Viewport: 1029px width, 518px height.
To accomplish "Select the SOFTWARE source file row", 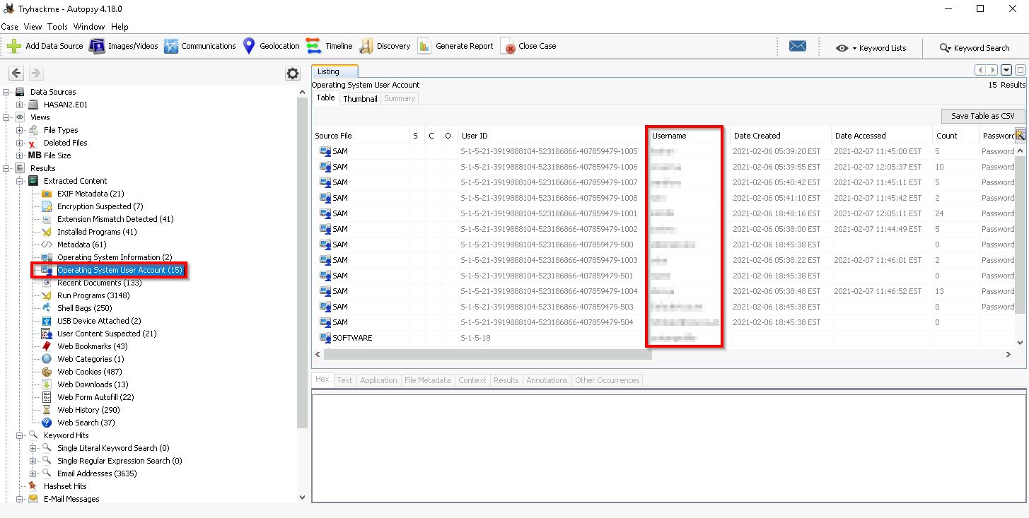I will pos(663,338).
